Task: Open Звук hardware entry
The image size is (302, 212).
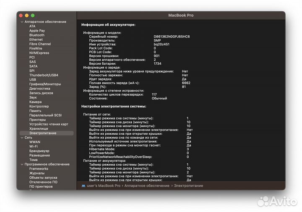Action: click(33, 97)
